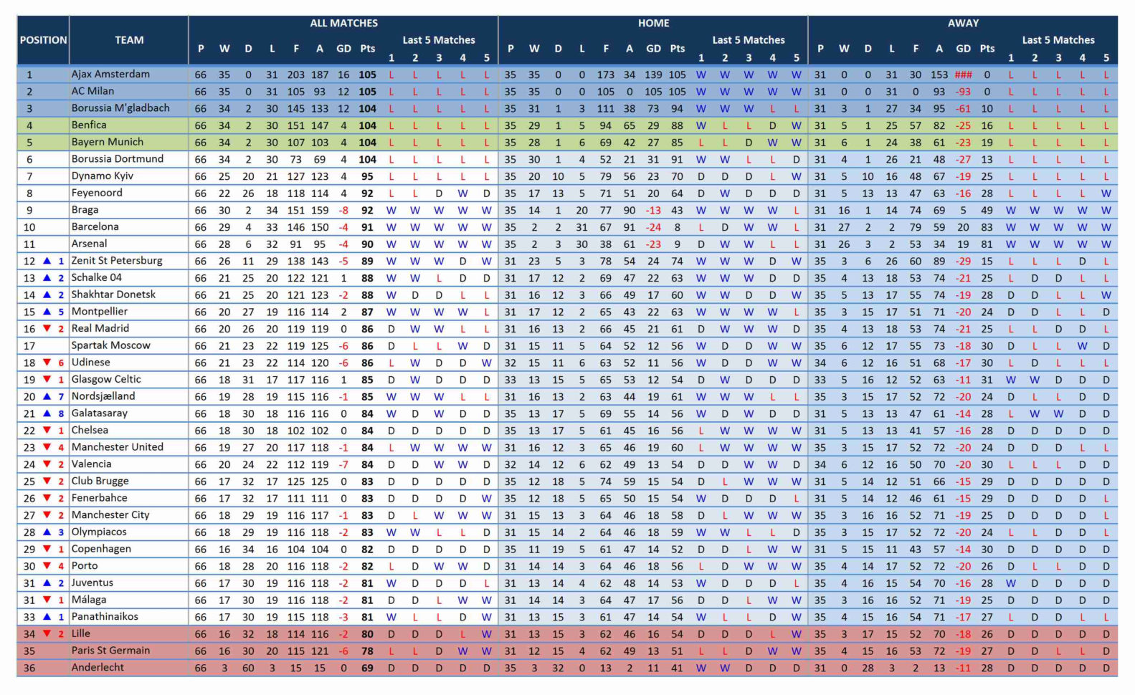Select the POSITION column header
This screenshot has height=695, width=1135.
pos(43,40)
